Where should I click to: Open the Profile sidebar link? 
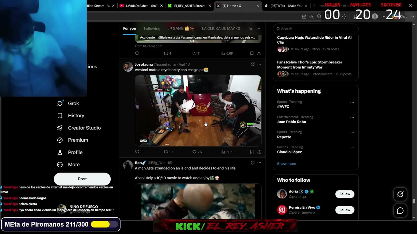click(70, 152)
